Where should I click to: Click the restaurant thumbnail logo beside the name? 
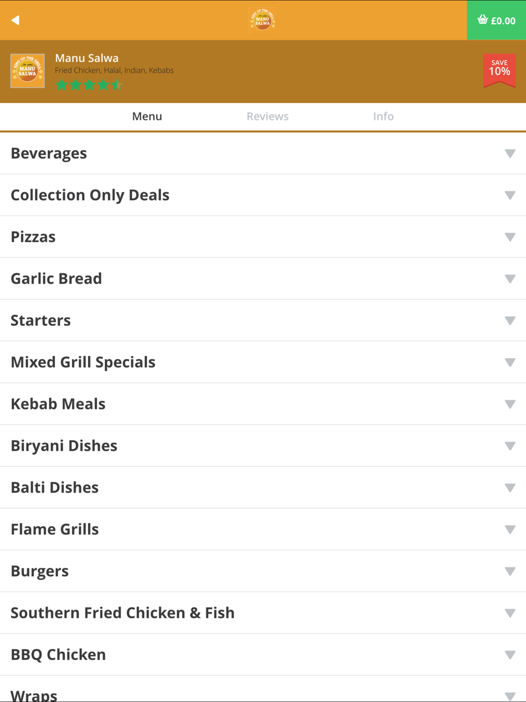[27, 71]
